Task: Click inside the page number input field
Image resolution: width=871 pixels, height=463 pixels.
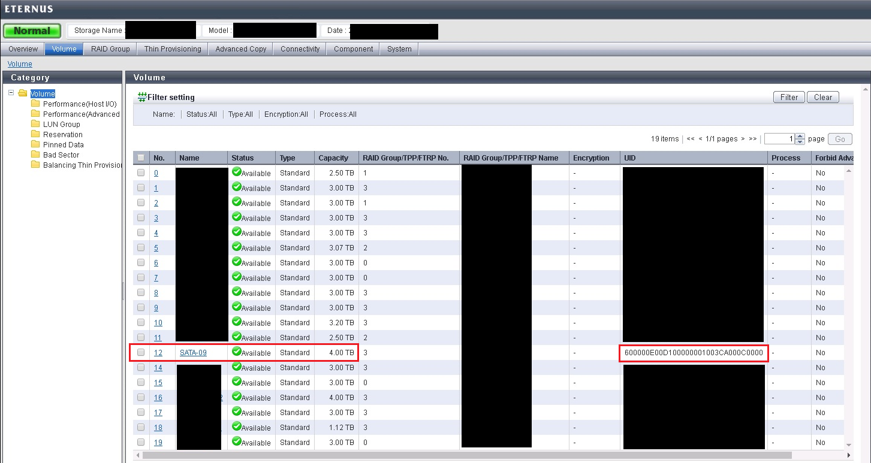Action: coord(779,138)
